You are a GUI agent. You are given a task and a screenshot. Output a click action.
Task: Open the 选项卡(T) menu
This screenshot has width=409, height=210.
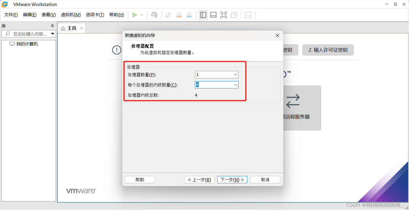point(95,15)
